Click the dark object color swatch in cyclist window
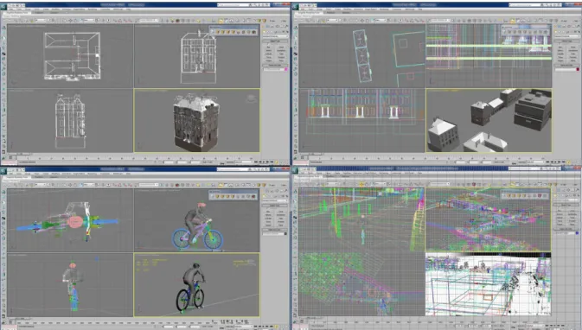 [x=285, y=233]
